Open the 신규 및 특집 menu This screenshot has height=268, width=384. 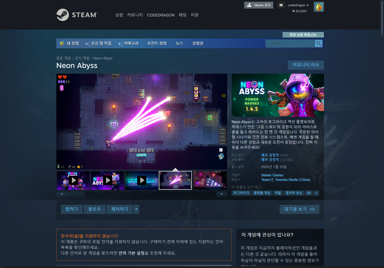98,43
